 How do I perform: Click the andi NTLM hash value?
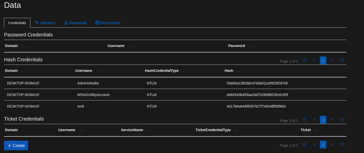pos(256,106)
